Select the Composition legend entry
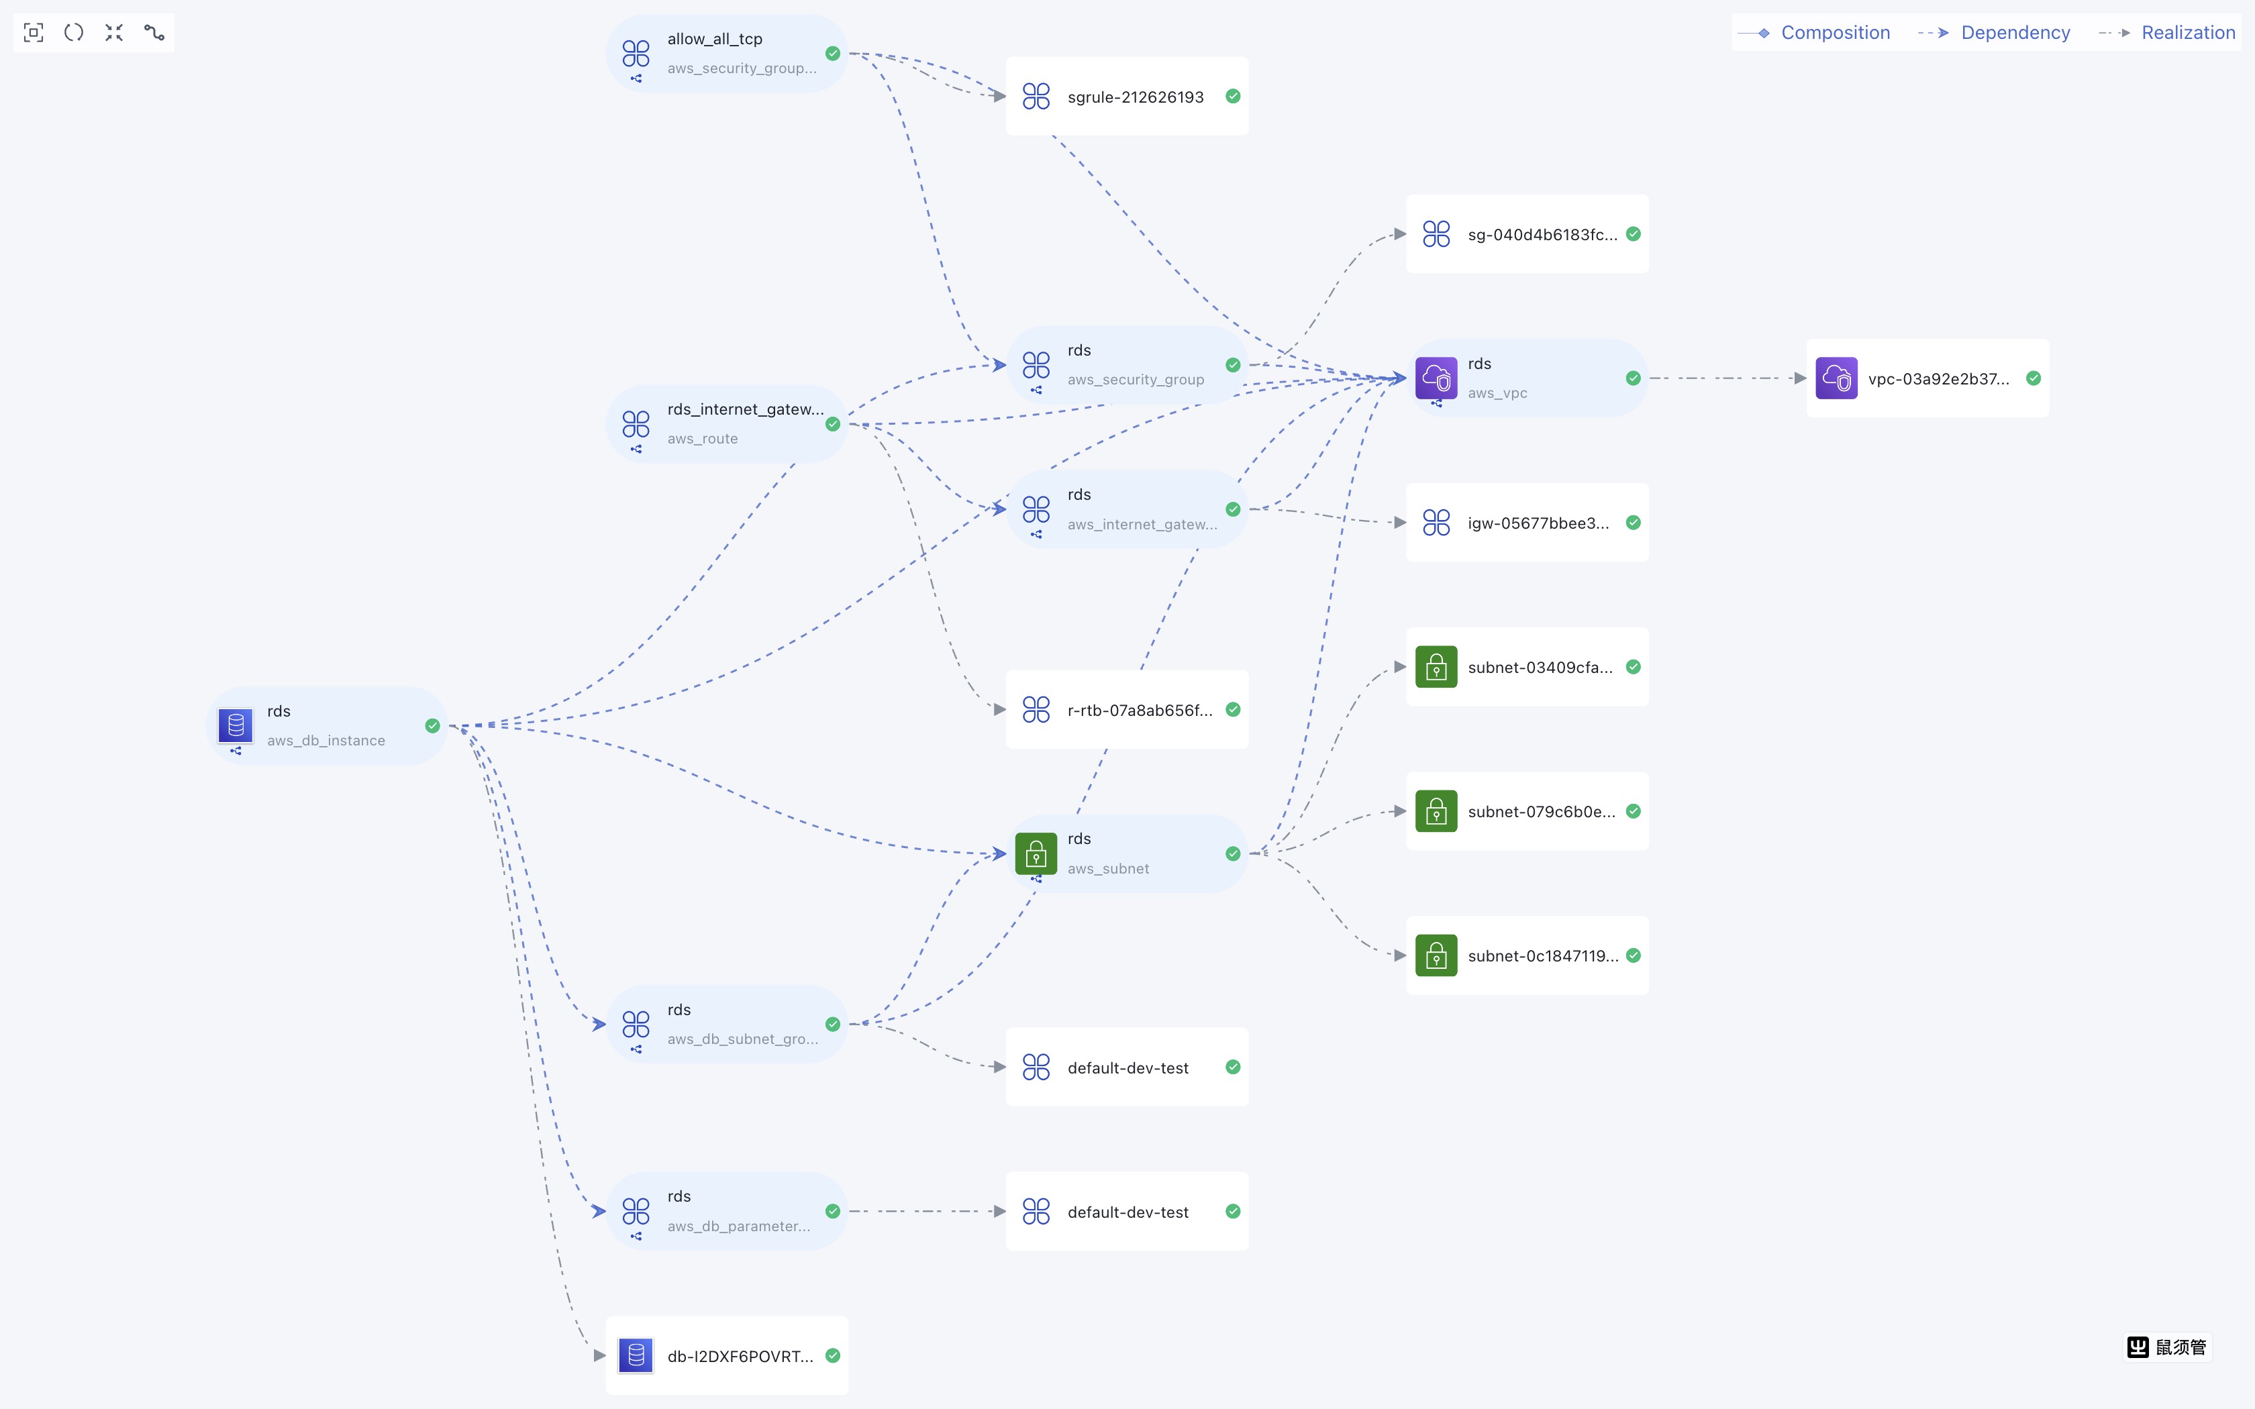The height and width of the screenshot is (1409, 2255). pos(1815,33)
